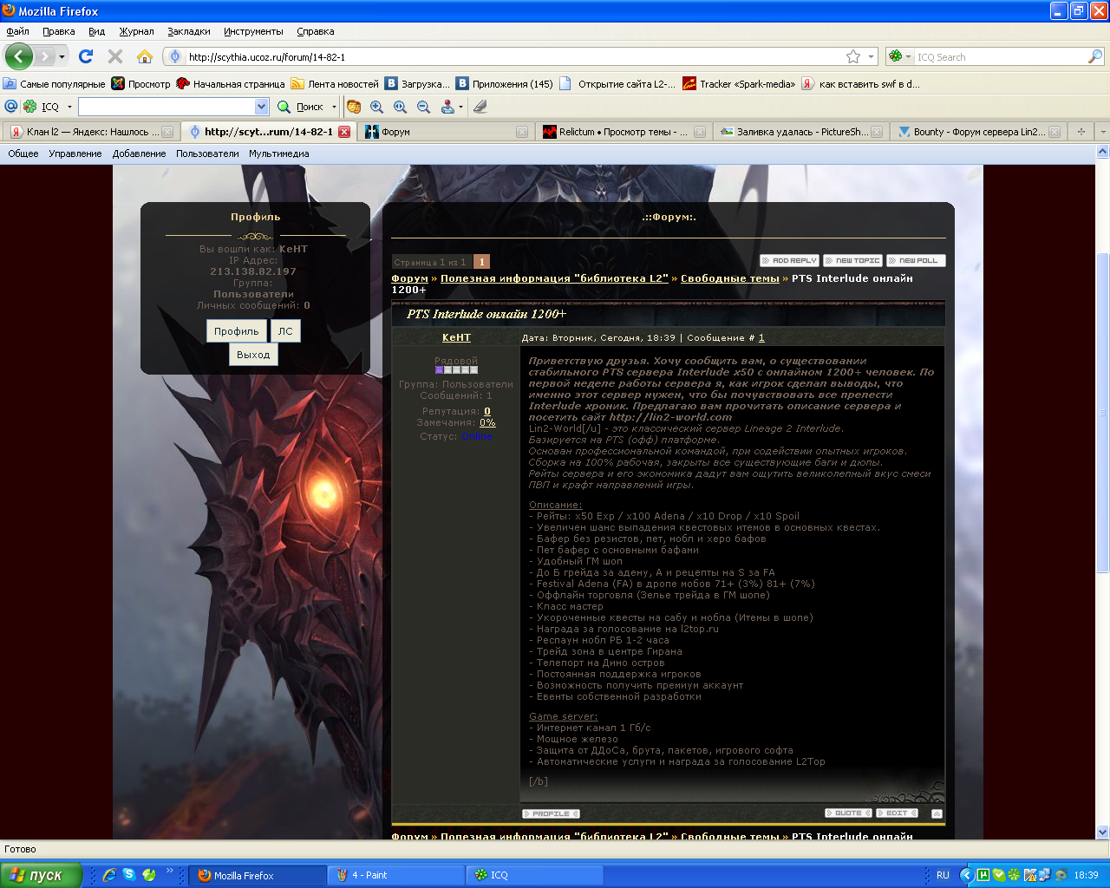
Task: Switch to the 'Заливка удалась - PictureSh' tab
Action: click(x=800, y=132)
